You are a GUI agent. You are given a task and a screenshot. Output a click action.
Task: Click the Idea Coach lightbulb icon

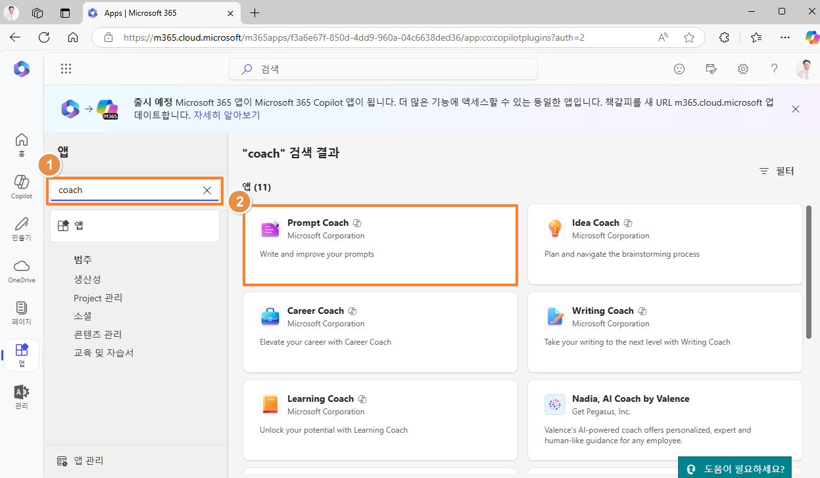click(555, 228)
